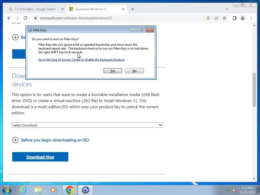260x195 pixels.
Task: Close the Download Windows 11 tab
Action: (123, 9)
